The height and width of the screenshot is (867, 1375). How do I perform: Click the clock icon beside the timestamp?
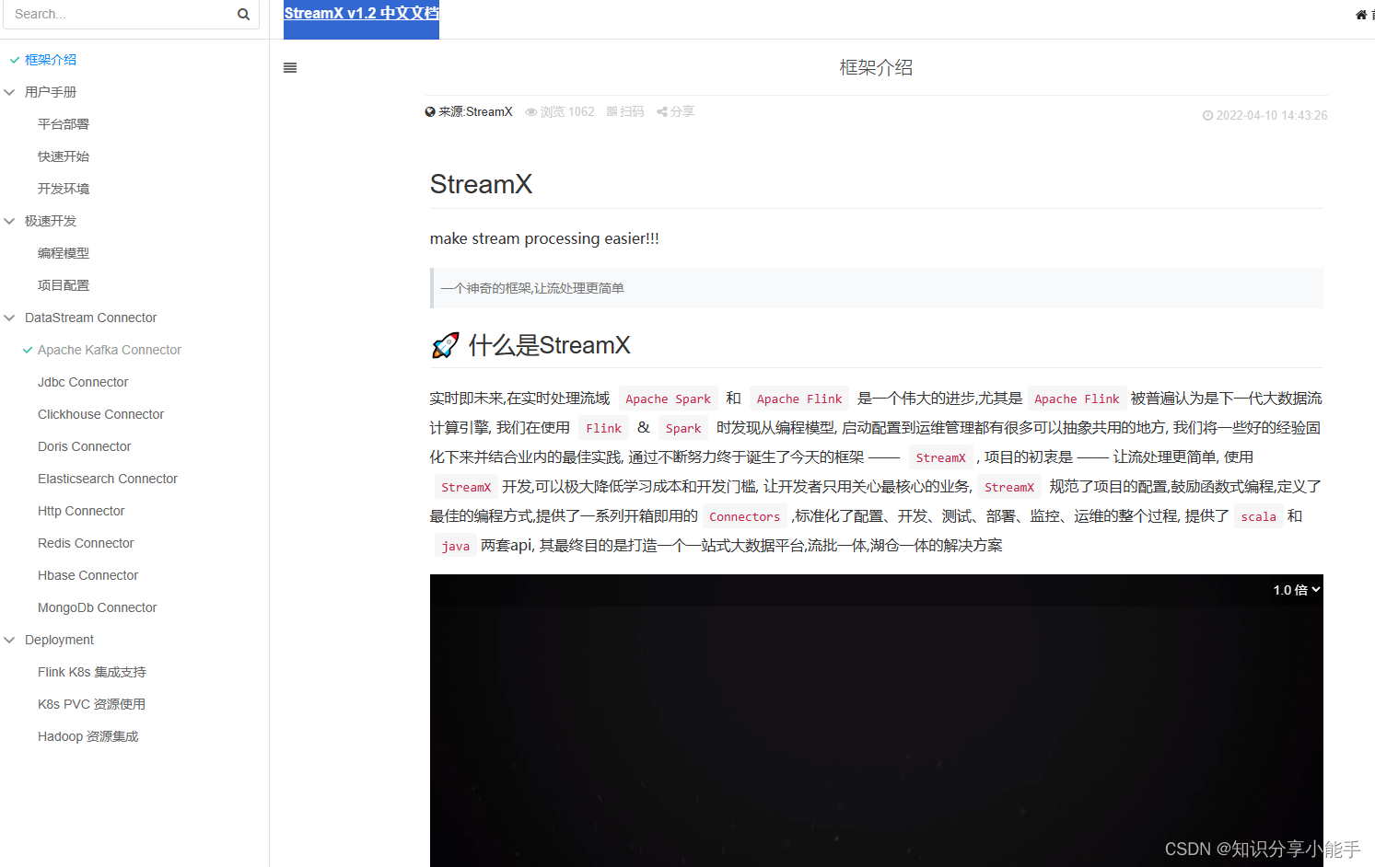[x=1207, y=116]
